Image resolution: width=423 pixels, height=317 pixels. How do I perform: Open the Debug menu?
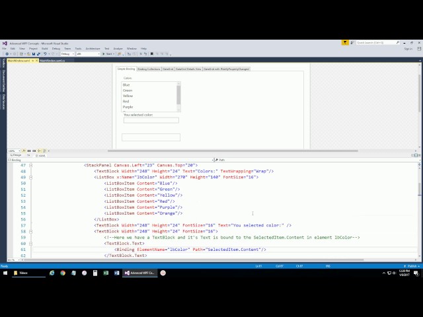(56, 49)
